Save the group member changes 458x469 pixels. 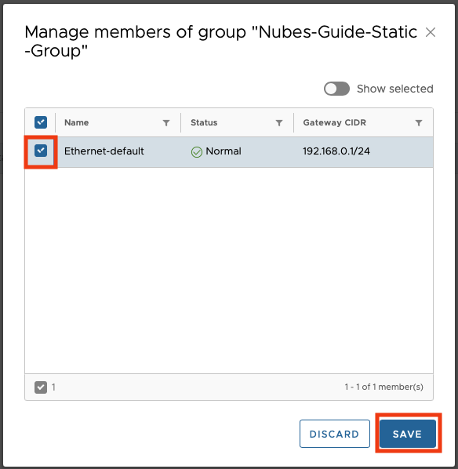pos(408,434)
